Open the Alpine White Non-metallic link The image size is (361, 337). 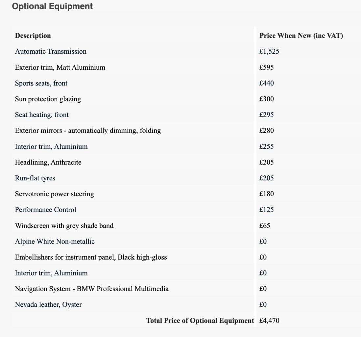(55, 242)
